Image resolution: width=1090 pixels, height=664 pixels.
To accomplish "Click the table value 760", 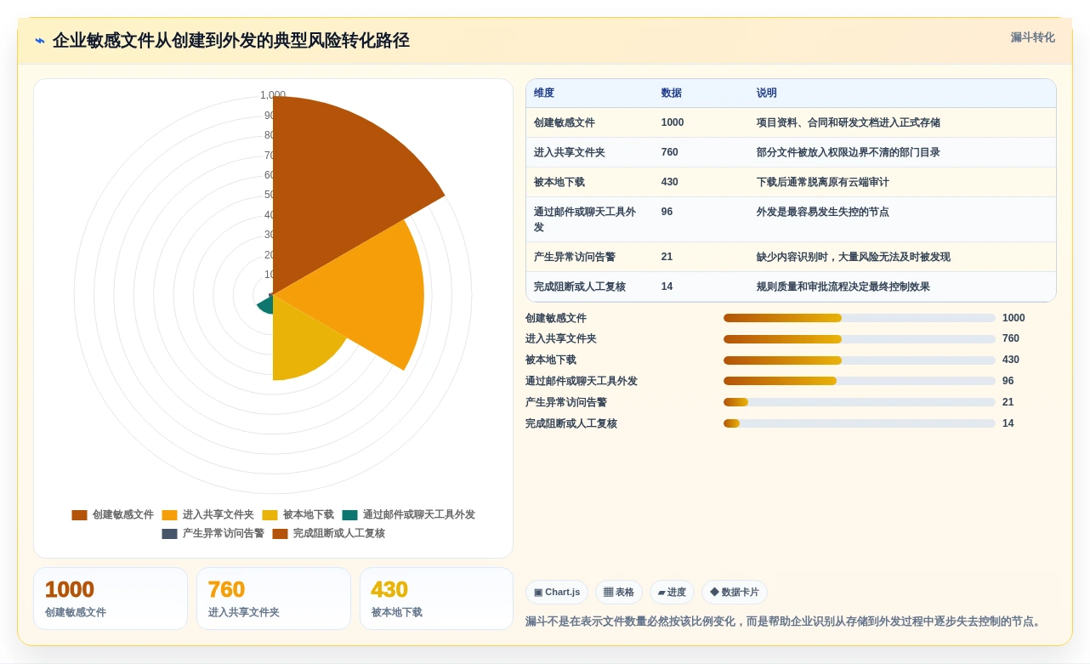I will 670,152.
